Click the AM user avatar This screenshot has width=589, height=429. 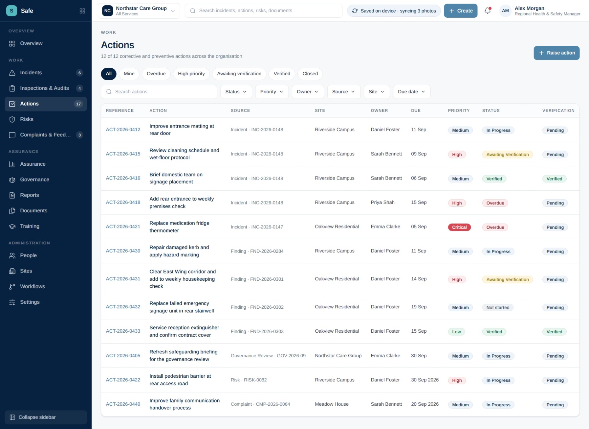[505, 11]
